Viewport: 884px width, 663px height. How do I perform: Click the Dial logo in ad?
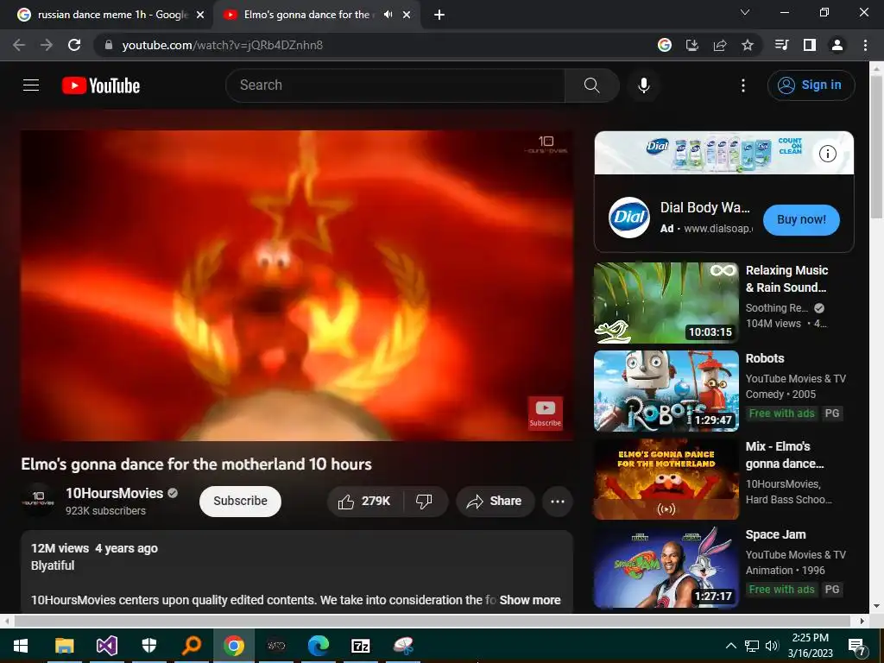click(629, 217)
